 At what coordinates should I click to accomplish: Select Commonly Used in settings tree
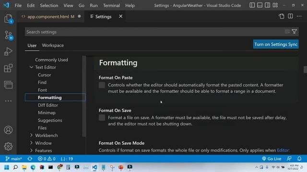(51, 60)
